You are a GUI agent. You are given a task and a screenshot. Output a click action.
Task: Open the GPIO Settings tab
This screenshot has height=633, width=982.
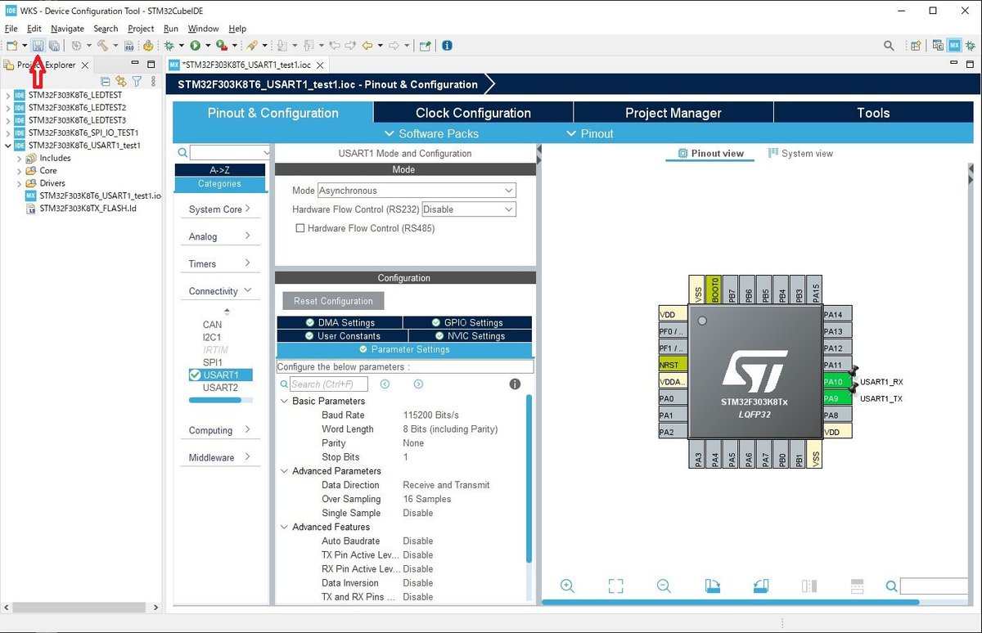[467, 322]
